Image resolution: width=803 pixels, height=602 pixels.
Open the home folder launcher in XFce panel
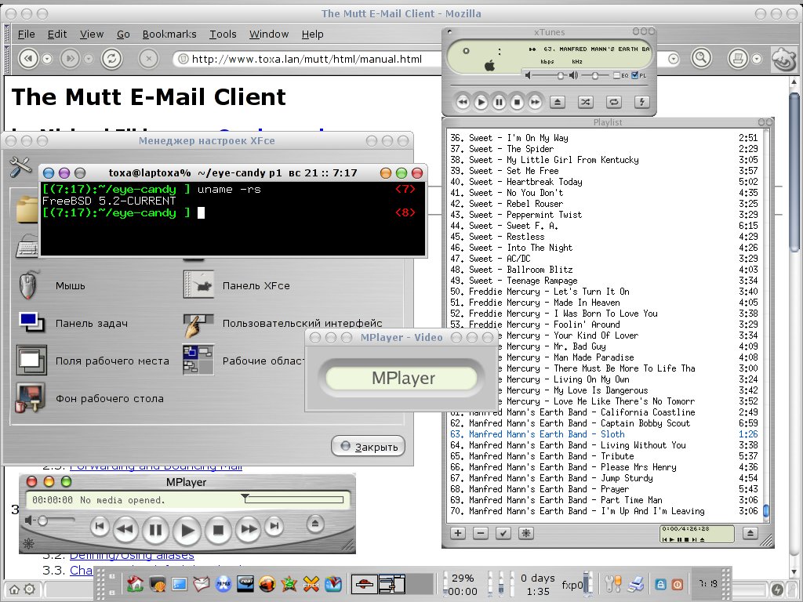(x=135, y=584)
